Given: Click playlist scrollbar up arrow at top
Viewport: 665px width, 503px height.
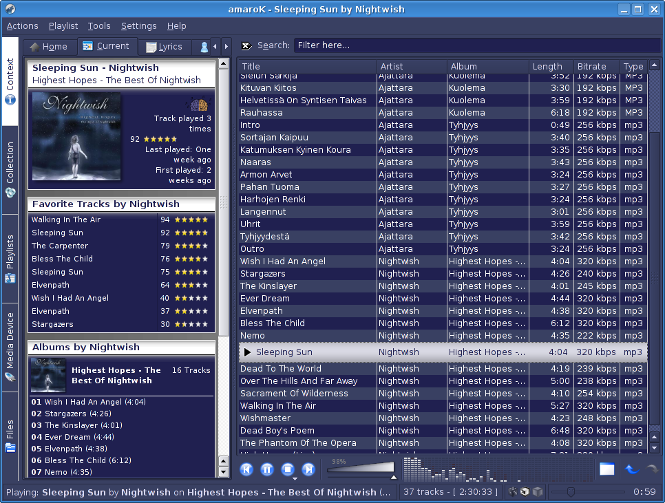Looking at the screenshot, I should pos(655,65).
